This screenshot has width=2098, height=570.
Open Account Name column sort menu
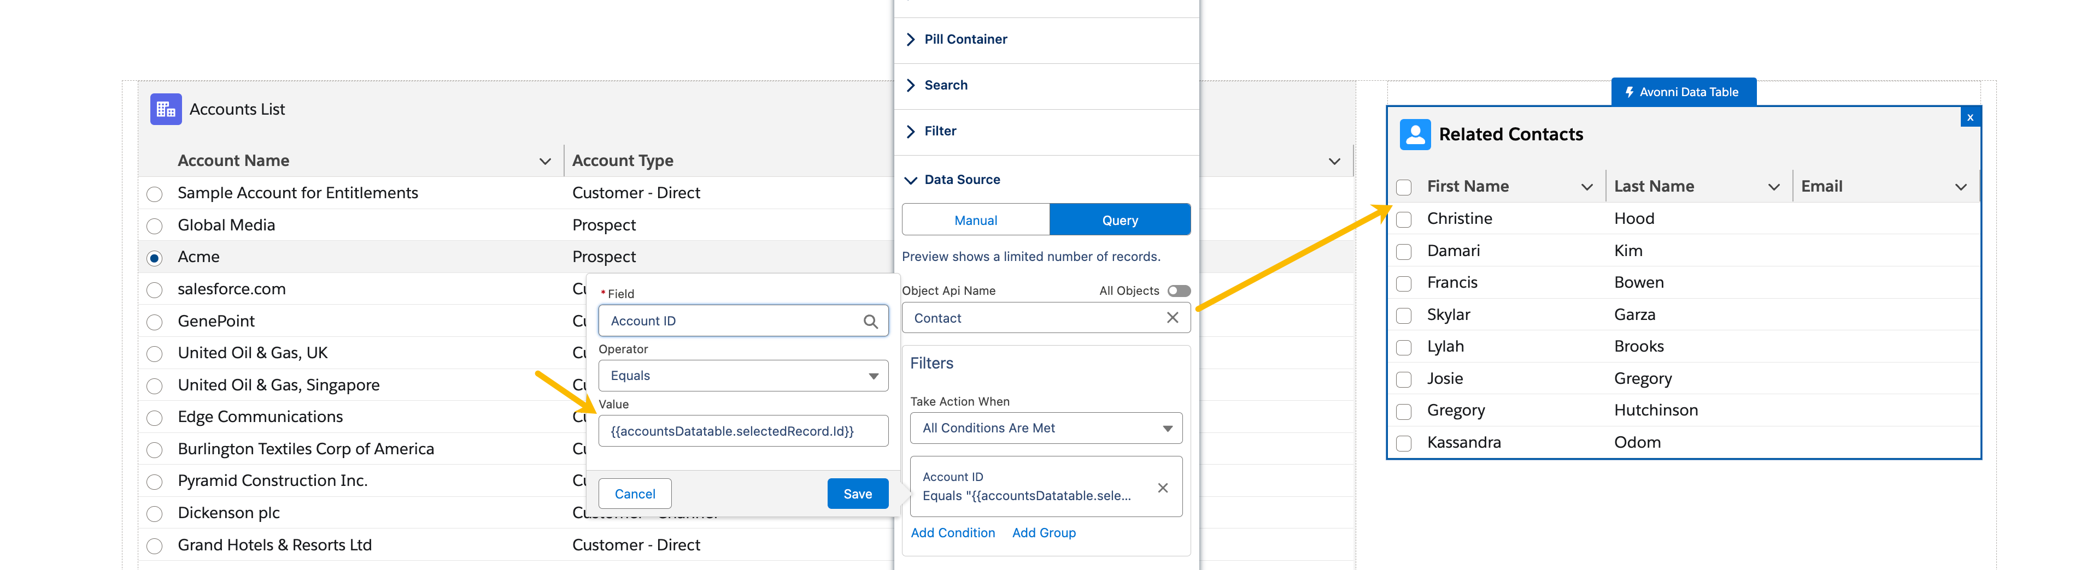point(545,161)
